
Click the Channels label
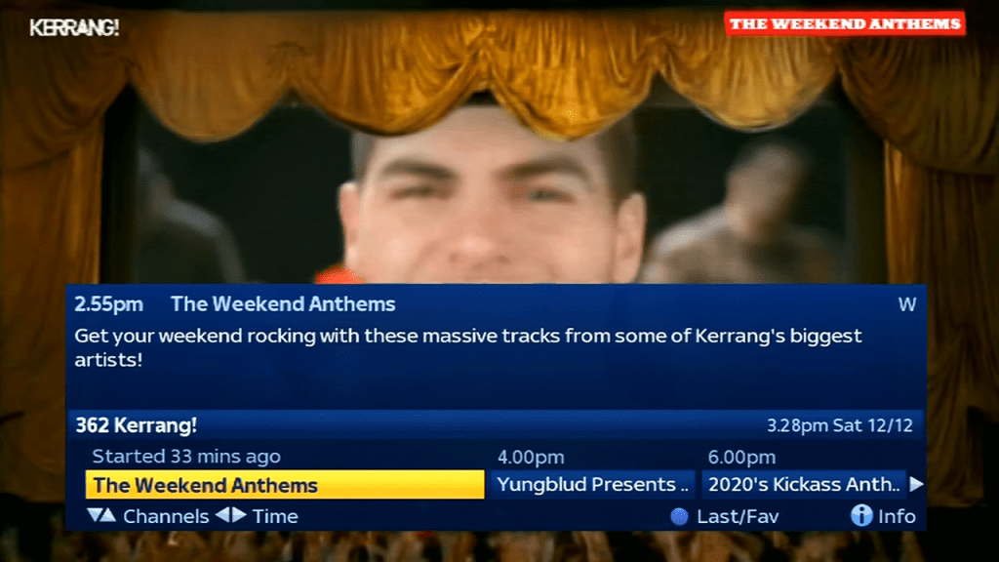coord(166,517)
